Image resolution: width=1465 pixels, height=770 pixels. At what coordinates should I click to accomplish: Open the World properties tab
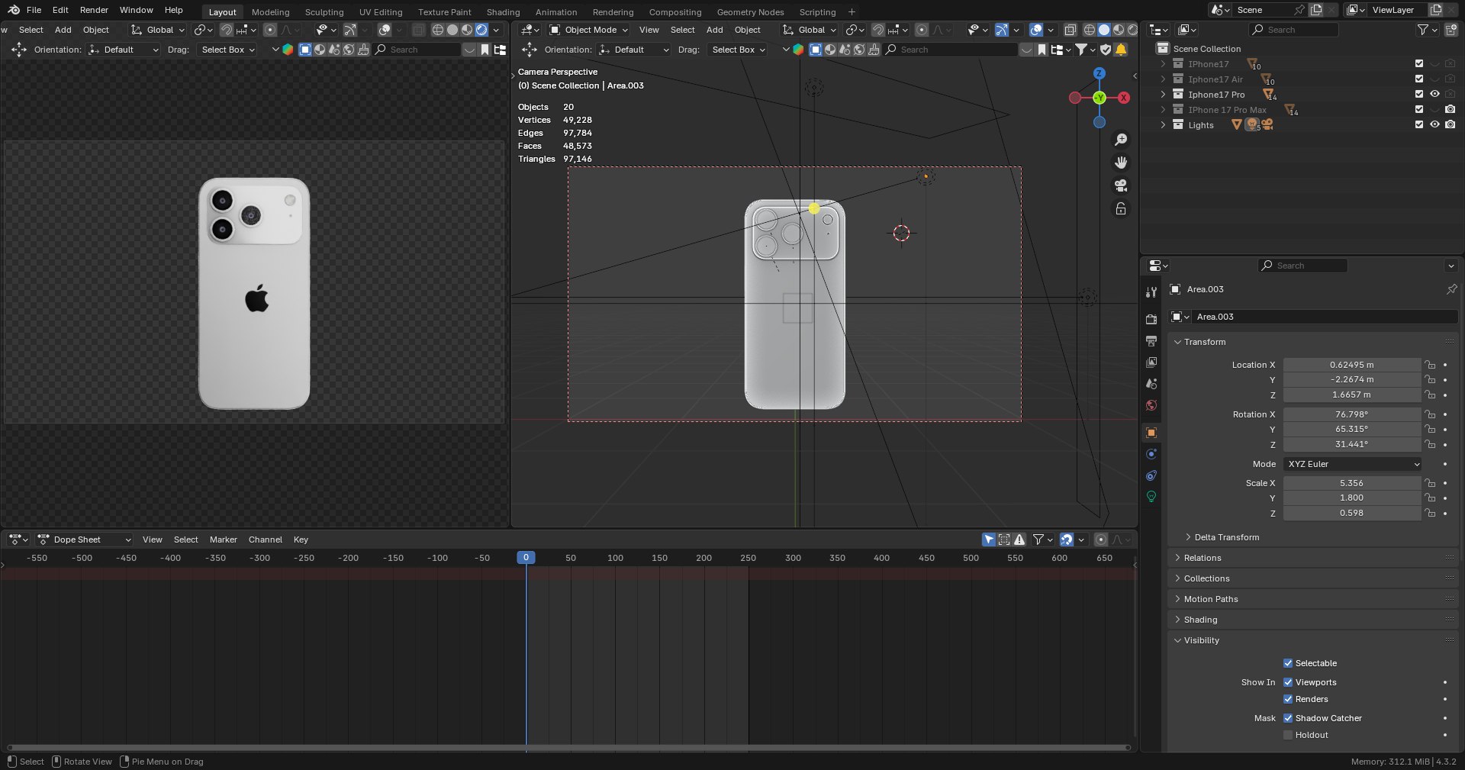tap(1151, 405)
